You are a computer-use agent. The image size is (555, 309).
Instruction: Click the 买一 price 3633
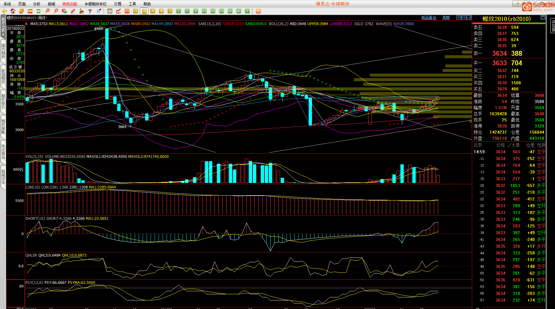(499, 63)
